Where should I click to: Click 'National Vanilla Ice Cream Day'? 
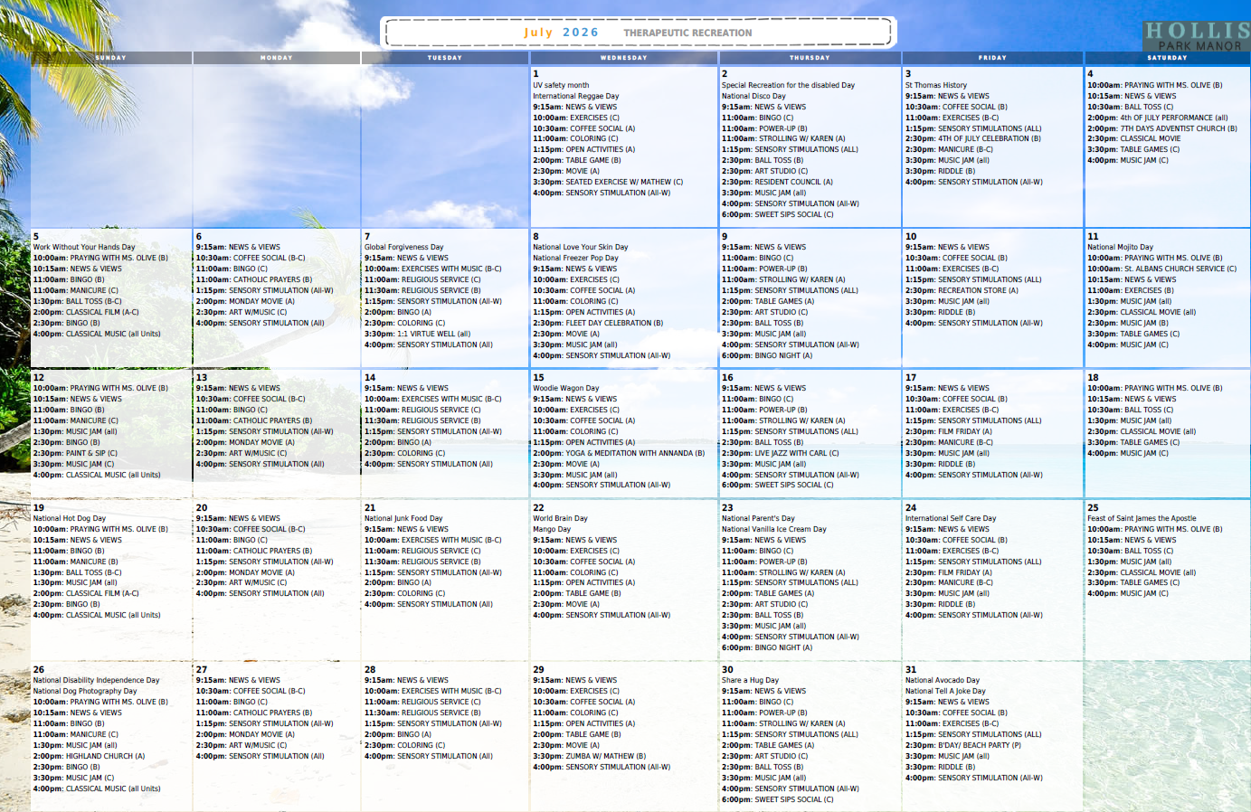pos(774,529)
